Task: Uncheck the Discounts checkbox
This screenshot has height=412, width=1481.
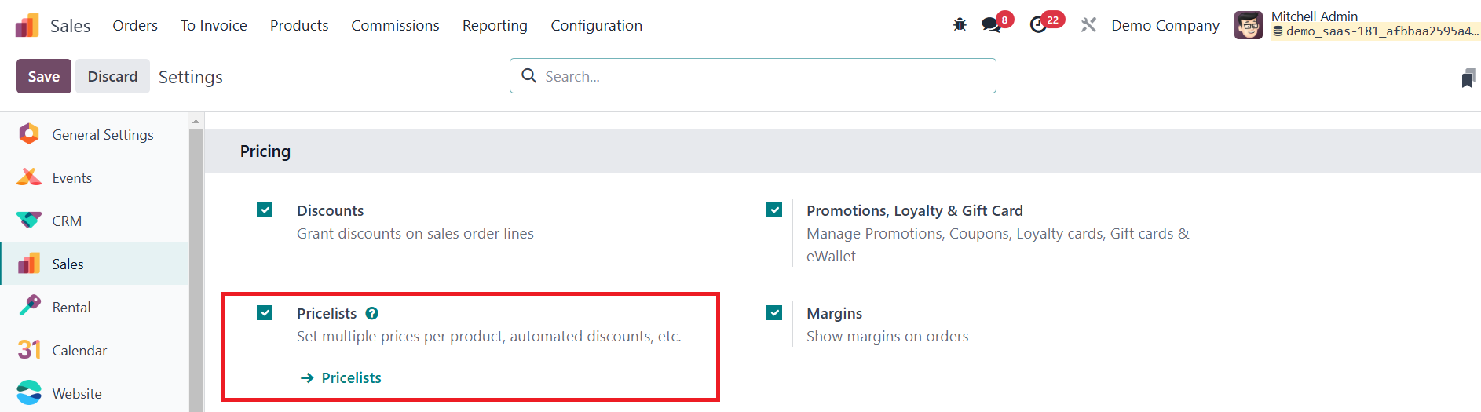Action: pos(265,210)
